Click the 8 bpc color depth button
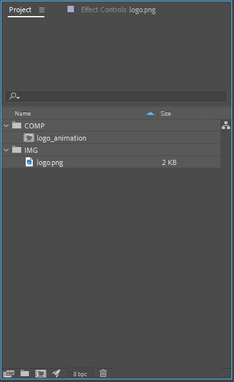The height and width of the screenshot is (382, 234). (x=80, y=374)
